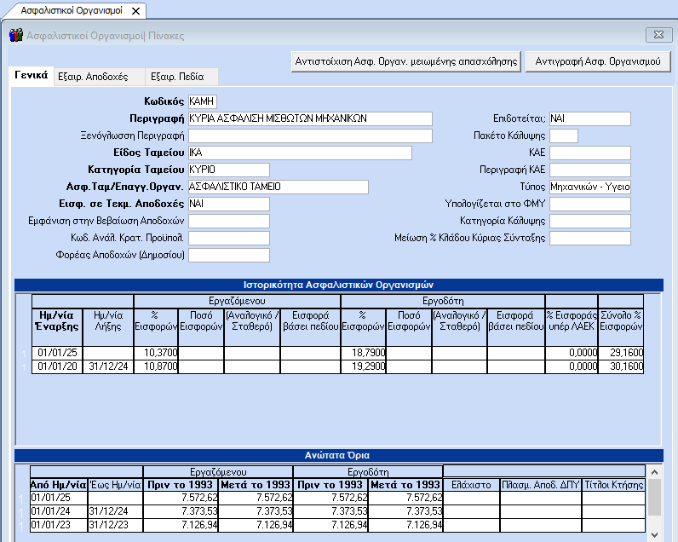This screenshot has width=678, height=542.
Task: Click the Ανώτατα Όρια vertical scrollbar thumb
Action: click(x=654, y=498)
